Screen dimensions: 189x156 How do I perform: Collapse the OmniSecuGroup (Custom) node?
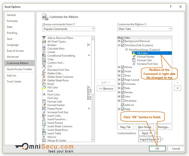126,49
